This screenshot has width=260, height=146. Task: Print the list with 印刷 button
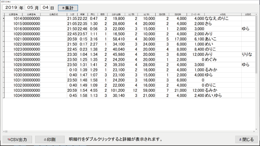pyautogui.click(x=50, y=140)
